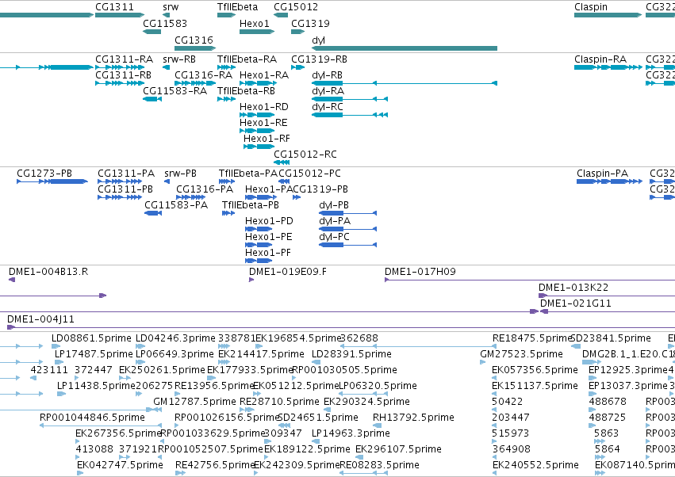Click the CG1273-PB protein label
The width and height of the screenshot is (675, 477).
pos(44,174)
